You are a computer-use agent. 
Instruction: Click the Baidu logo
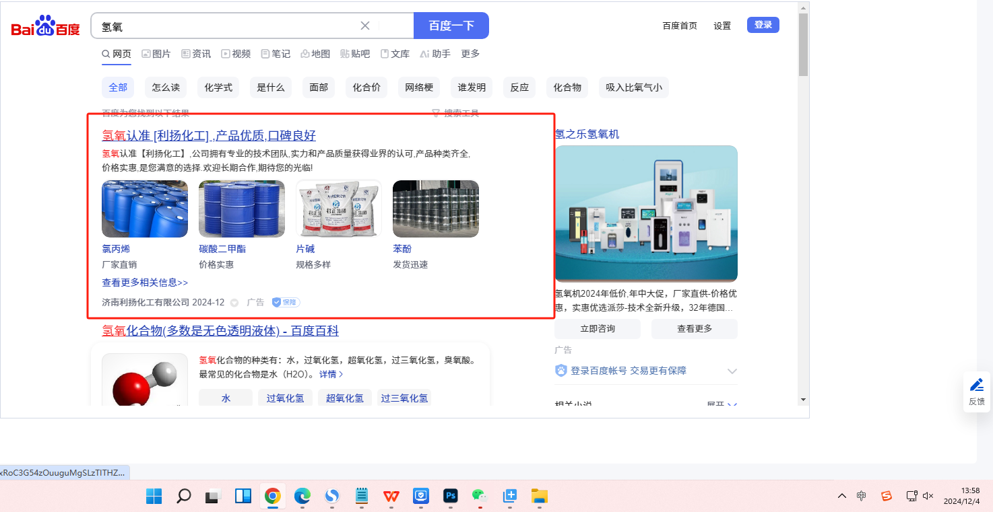pos(45,26)
